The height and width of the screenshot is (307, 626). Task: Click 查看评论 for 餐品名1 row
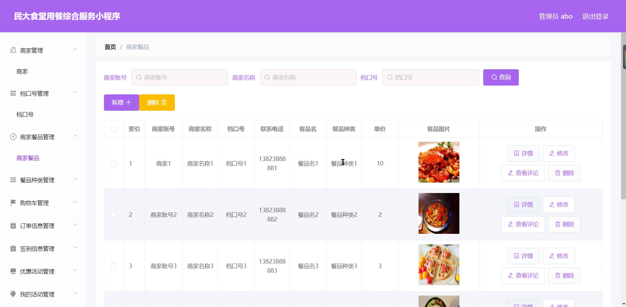pos(523,173)
